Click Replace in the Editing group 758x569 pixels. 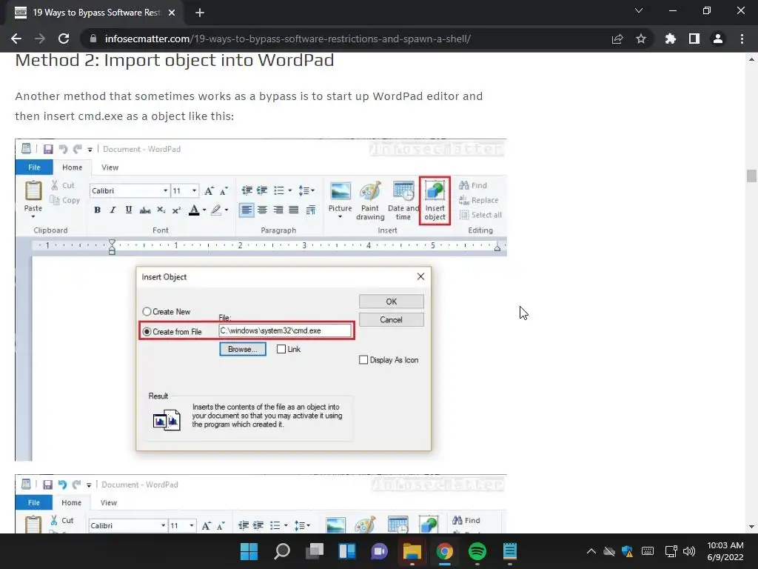pos(479,200)
